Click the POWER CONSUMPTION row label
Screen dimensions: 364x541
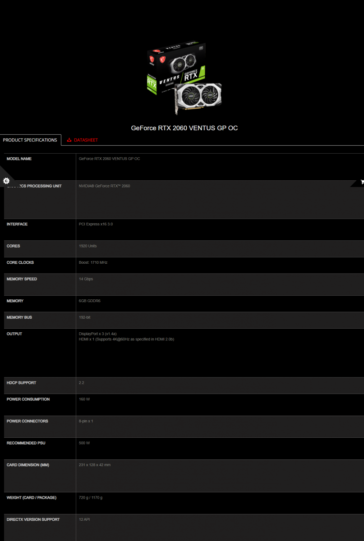point(28,399)
